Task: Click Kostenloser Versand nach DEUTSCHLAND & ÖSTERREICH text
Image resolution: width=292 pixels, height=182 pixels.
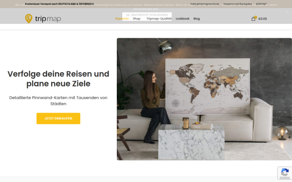Action: [59, 4]
